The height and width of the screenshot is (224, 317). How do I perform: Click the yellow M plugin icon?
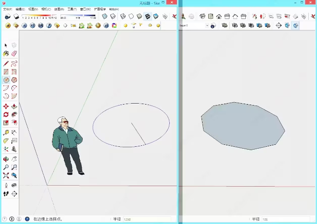click(x=8, y=25)
